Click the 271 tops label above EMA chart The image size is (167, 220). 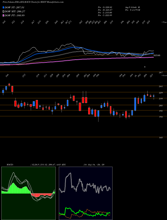70,22
